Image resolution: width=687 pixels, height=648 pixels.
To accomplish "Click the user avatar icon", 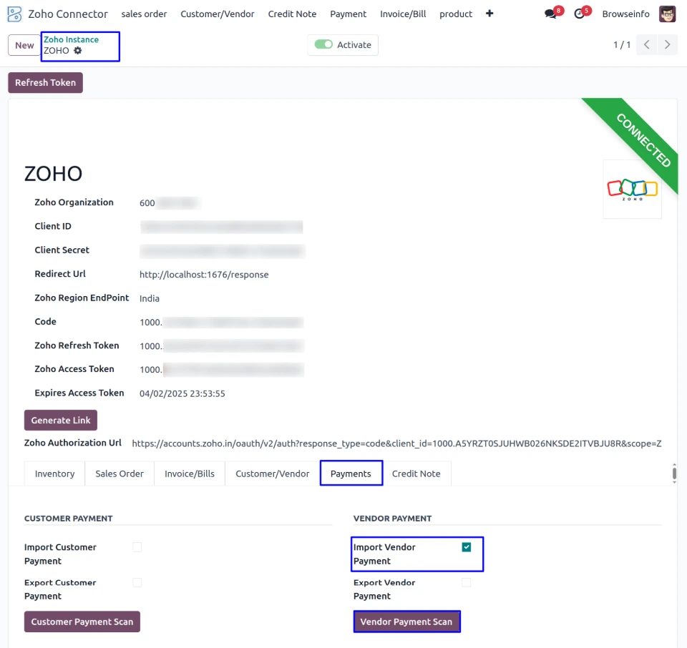I will tap(667, 14).
